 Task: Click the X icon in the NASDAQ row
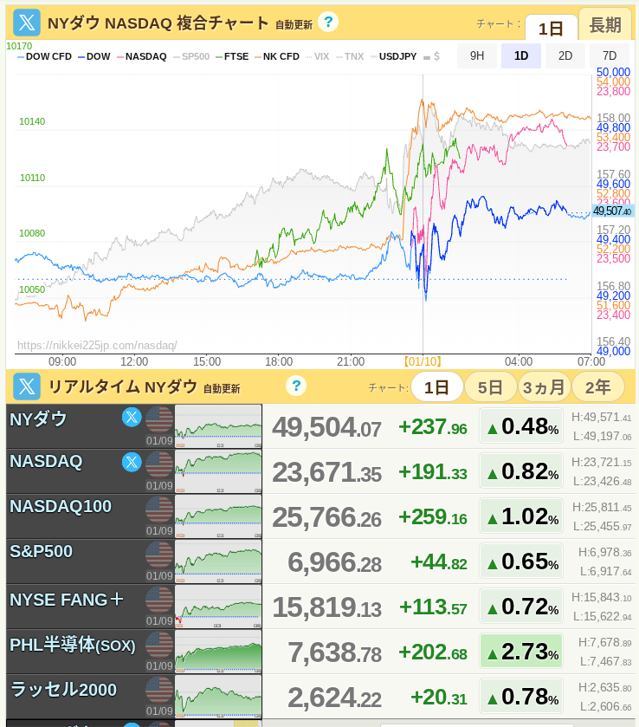coord(132,461)
